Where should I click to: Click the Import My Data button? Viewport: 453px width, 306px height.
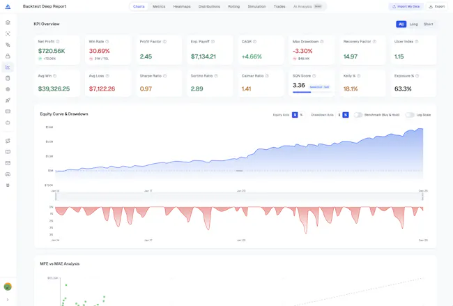pos(406,6)
